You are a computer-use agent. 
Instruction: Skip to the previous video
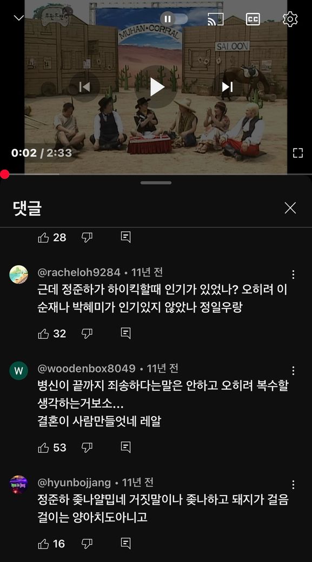click(85, 87)
